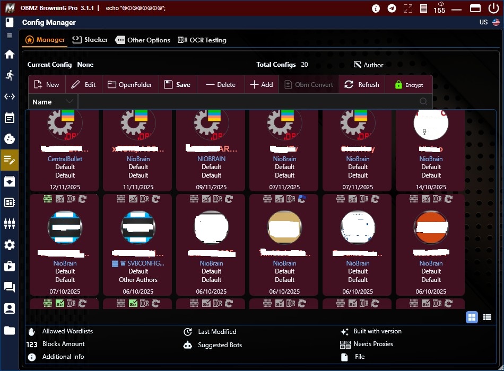The image size is (504, 371).
Task: Create a config with the New button
Action: pyautogui.click(x=47, y=84)
